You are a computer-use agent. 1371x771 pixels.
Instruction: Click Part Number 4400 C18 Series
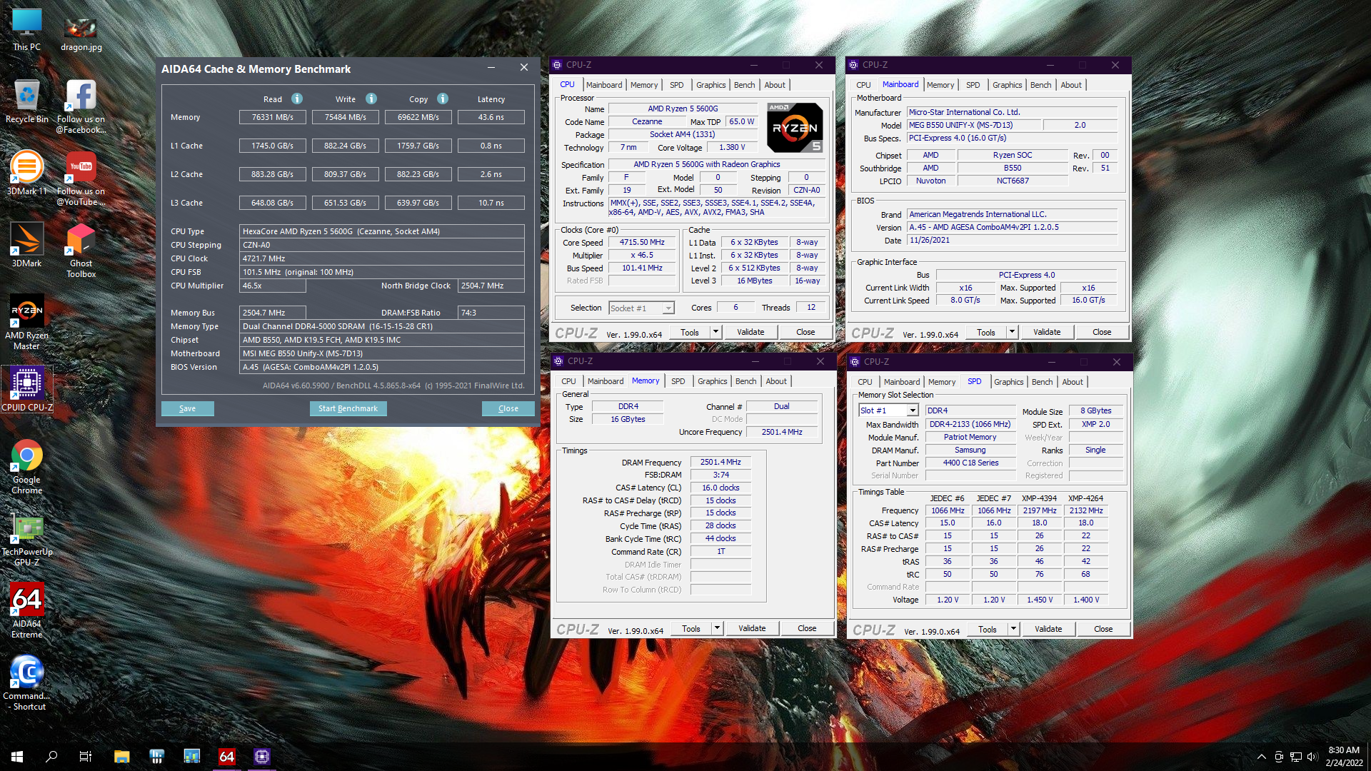click(970, 463)
